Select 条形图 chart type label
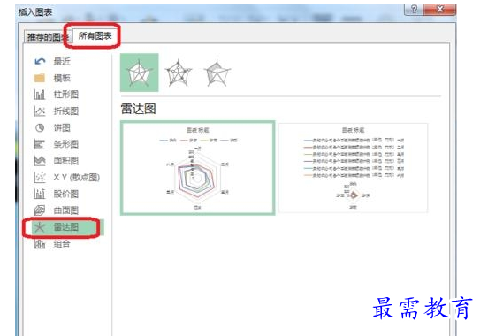Viewport: 480px width, 336px height. (65, 144)
